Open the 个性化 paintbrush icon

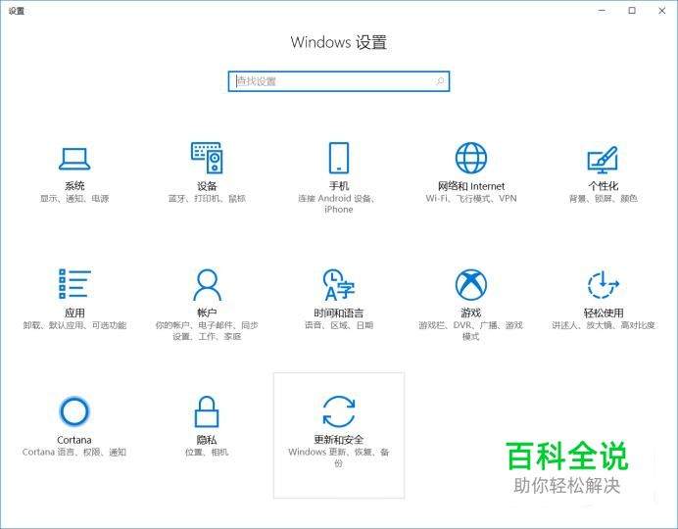[603, 159]
